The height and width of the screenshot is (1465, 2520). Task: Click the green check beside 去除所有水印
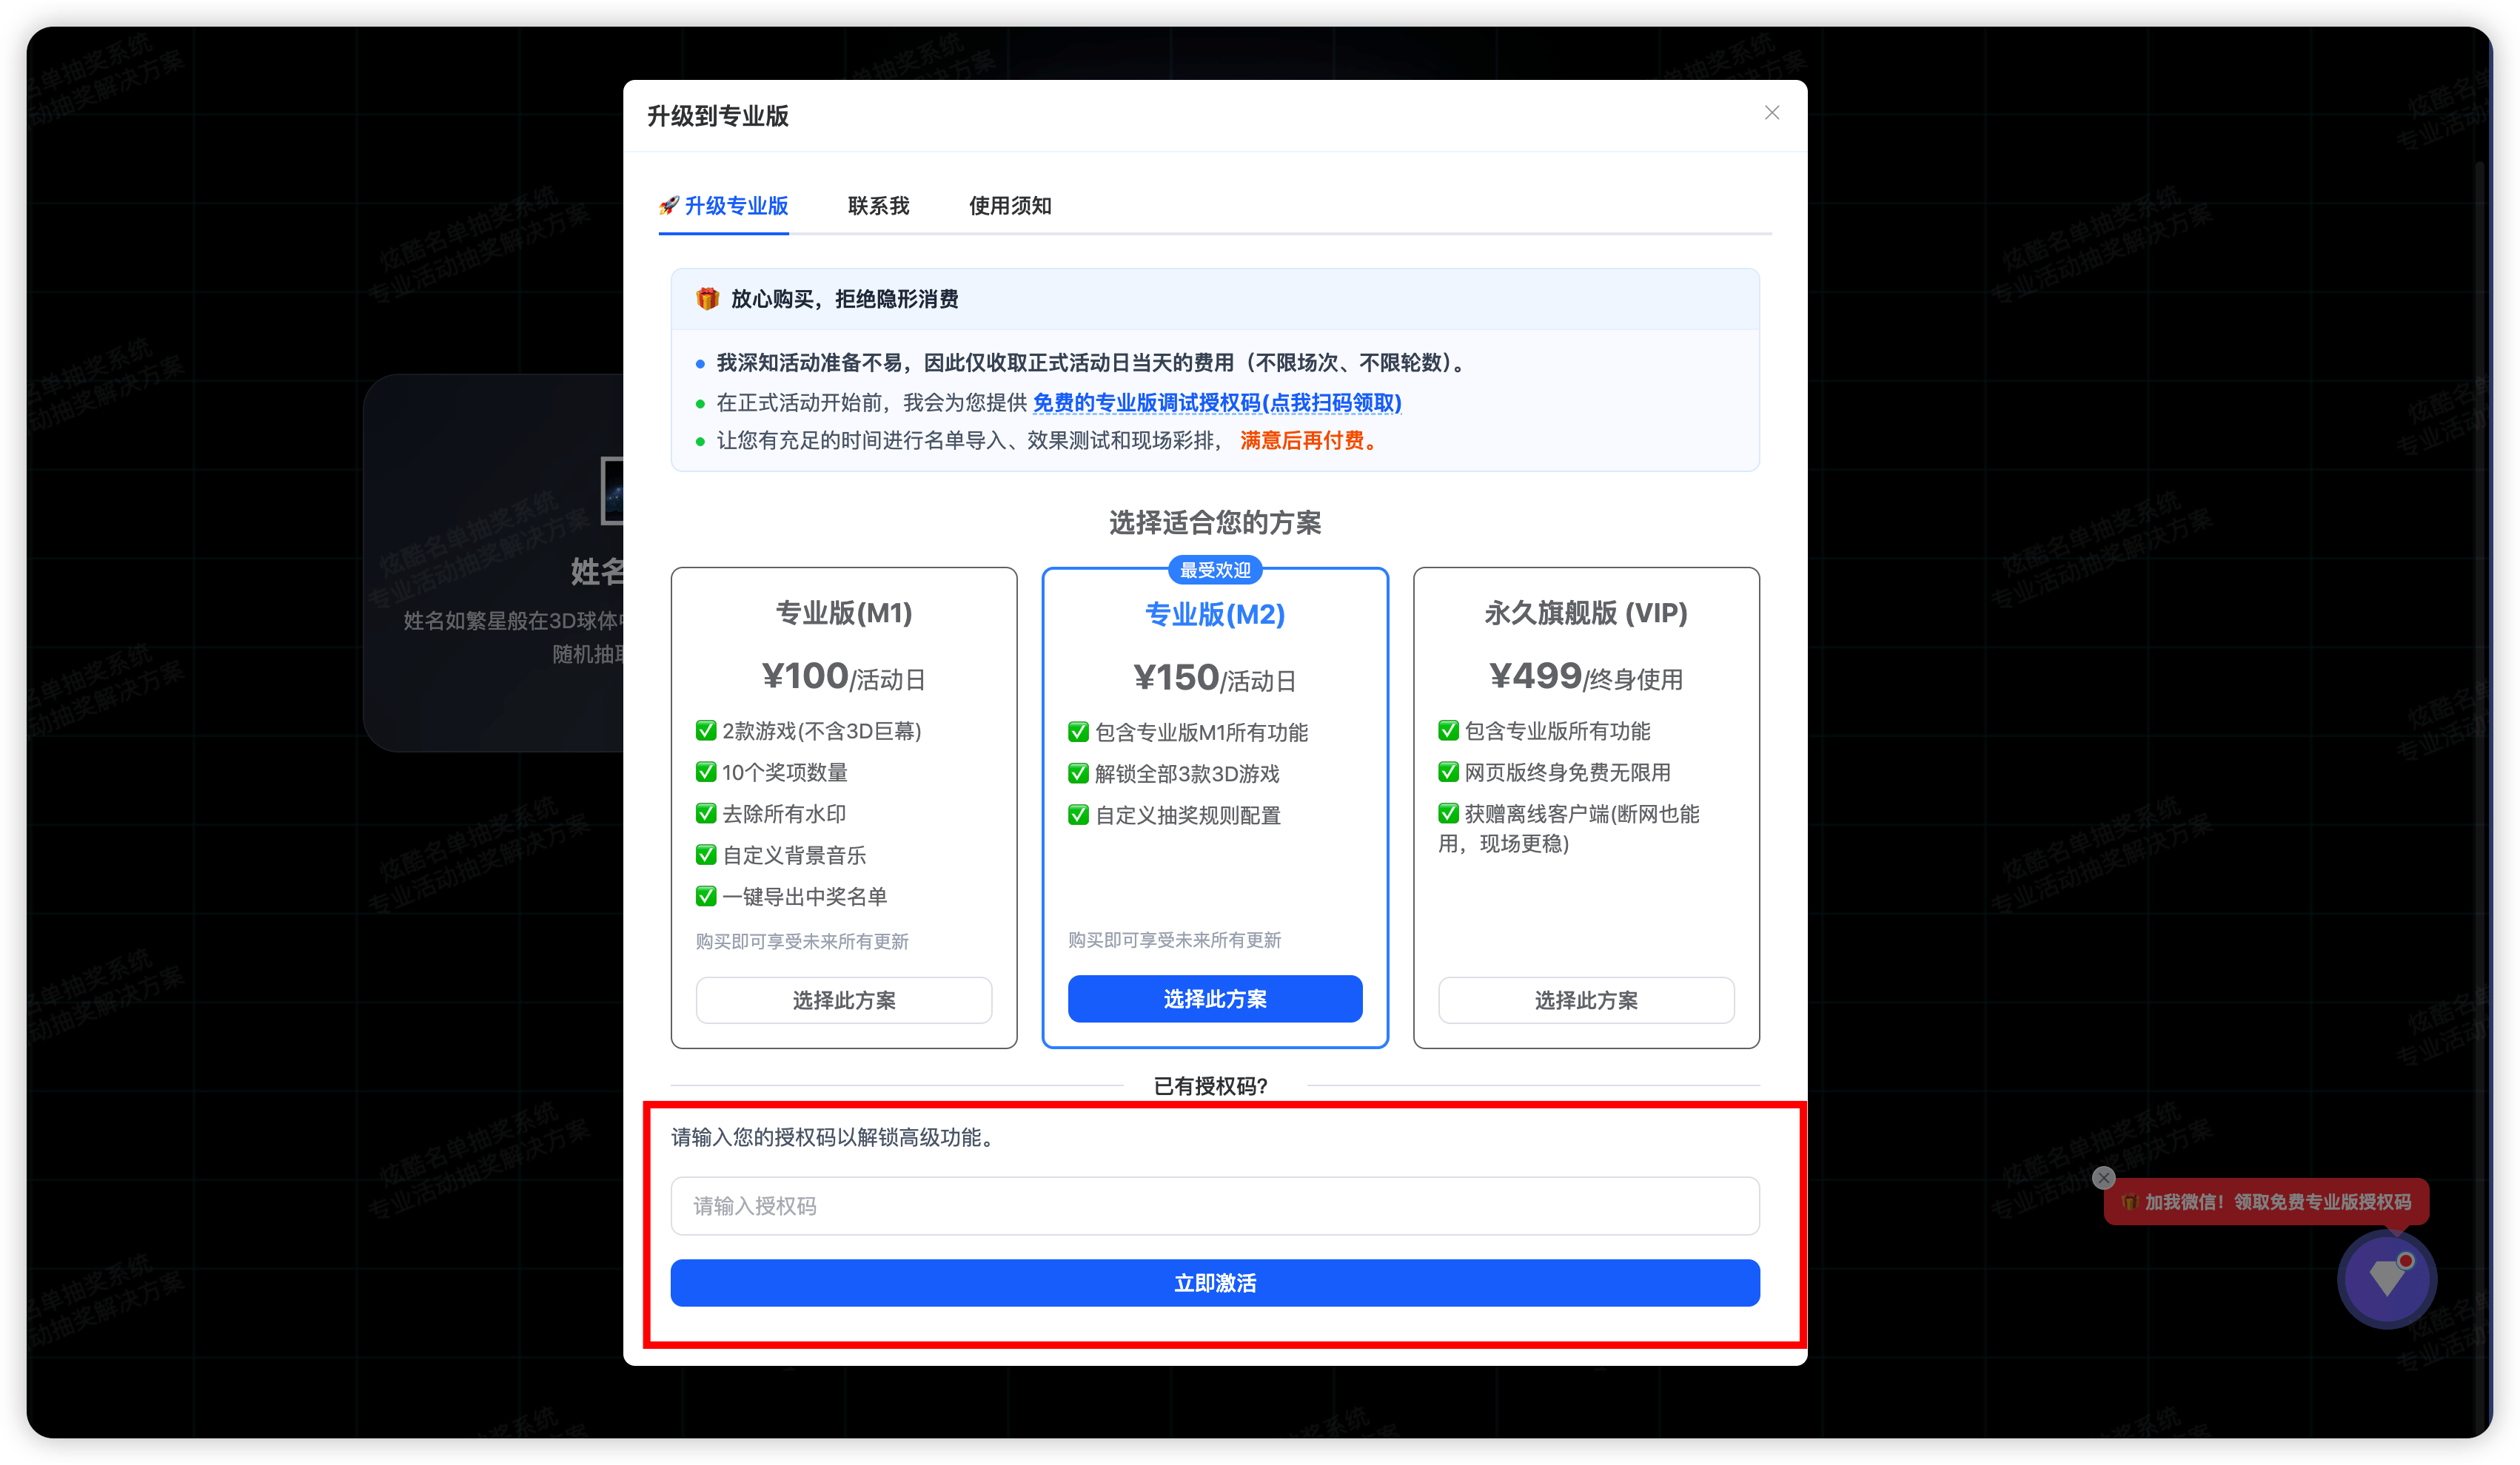point(705,812)
